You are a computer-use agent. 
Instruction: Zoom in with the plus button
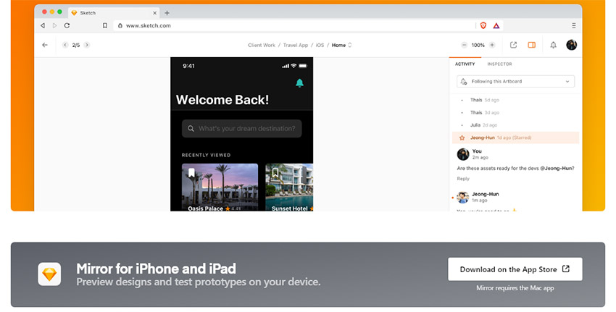(x=492, y=45)
